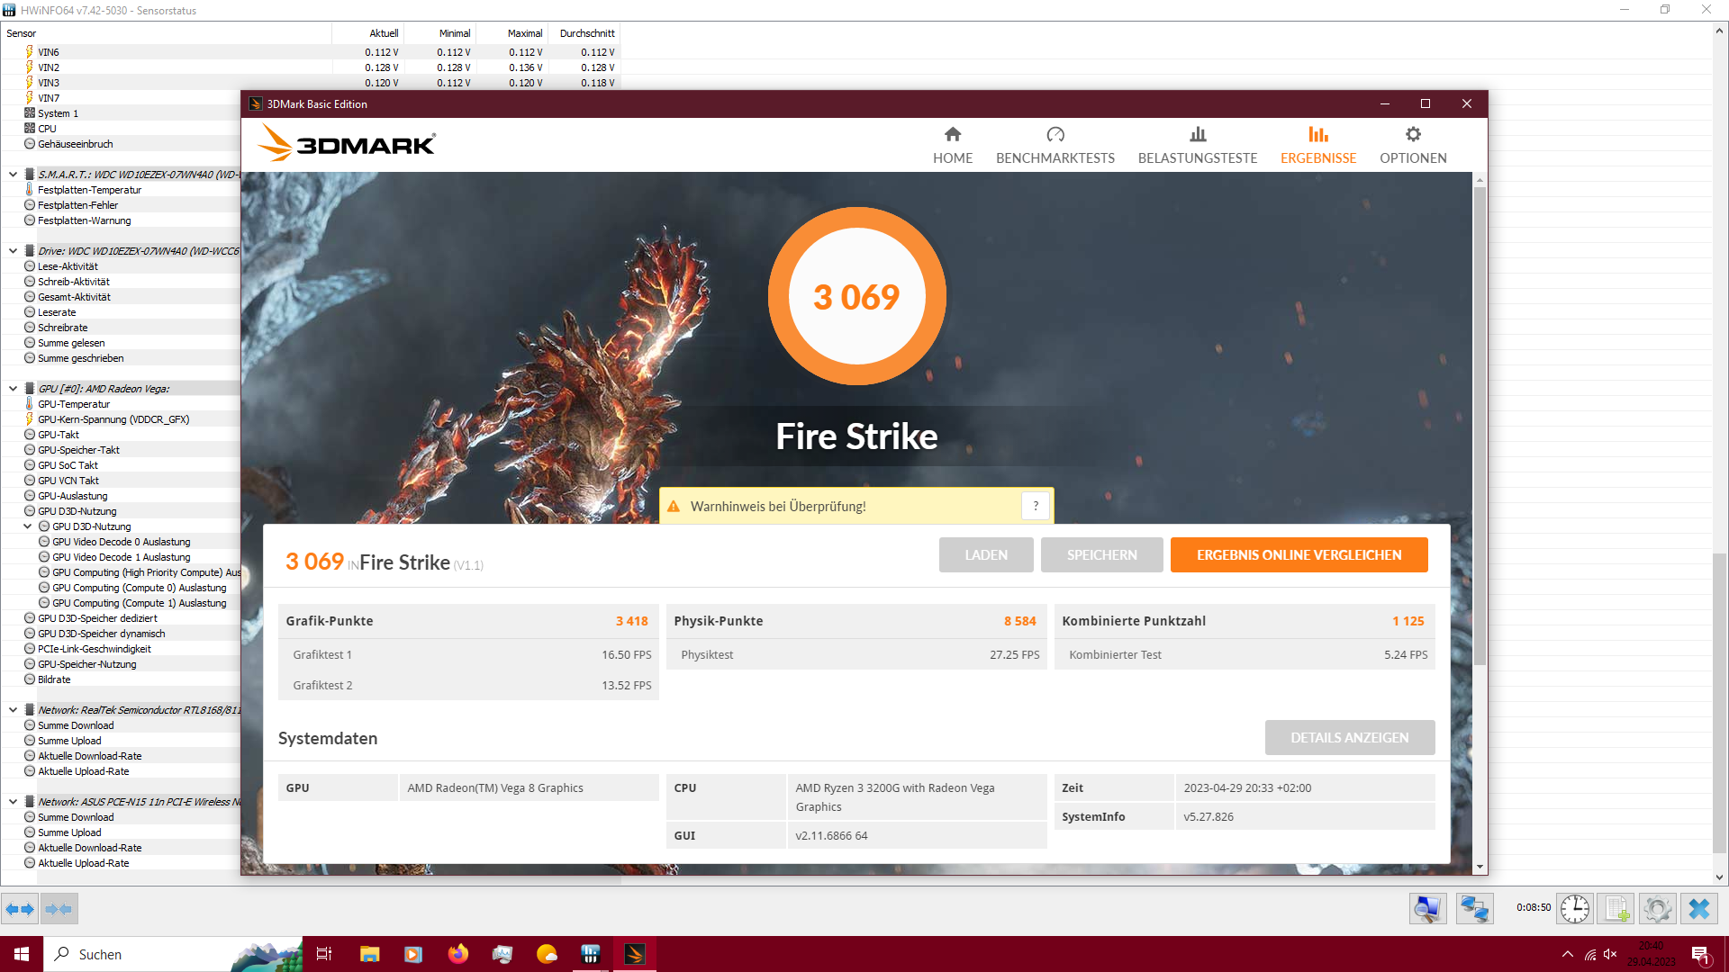Go to Belastungsteste tab
The width and height of the screenshot is (1729, 972).
(1197, 145)
